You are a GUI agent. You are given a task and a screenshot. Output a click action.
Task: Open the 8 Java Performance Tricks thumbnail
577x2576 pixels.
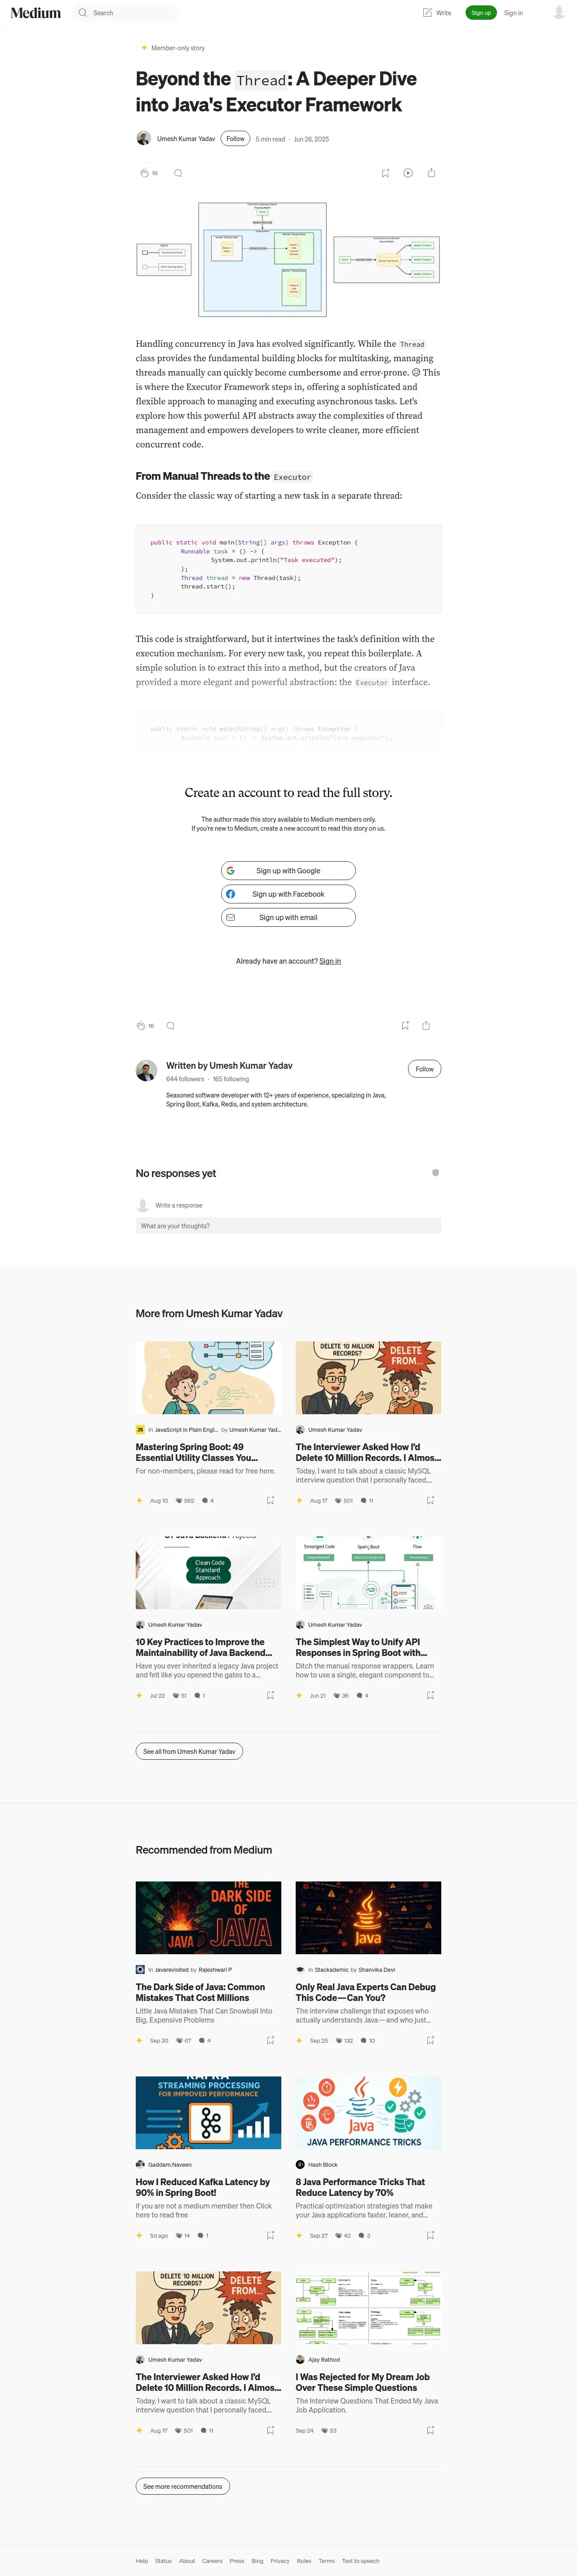[x=368, y=2113]
